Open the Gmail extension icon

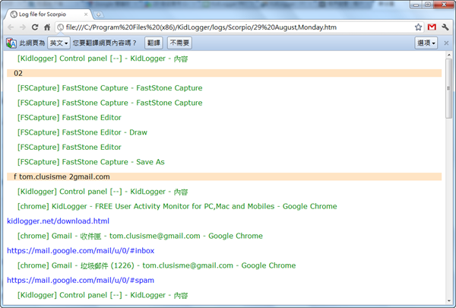coord(432,27)
